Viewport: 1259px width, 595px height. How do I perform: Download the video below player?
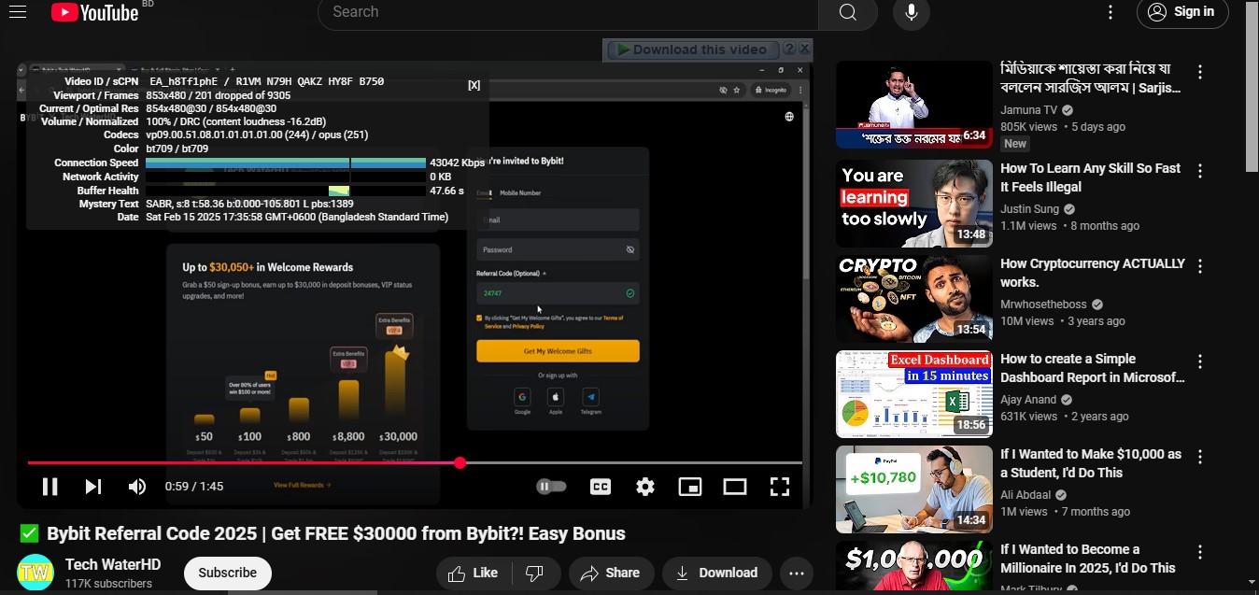click(717, 573)
